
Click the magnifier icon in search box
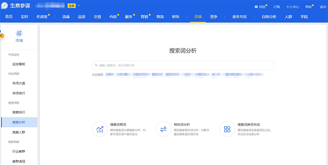(96, 65)
